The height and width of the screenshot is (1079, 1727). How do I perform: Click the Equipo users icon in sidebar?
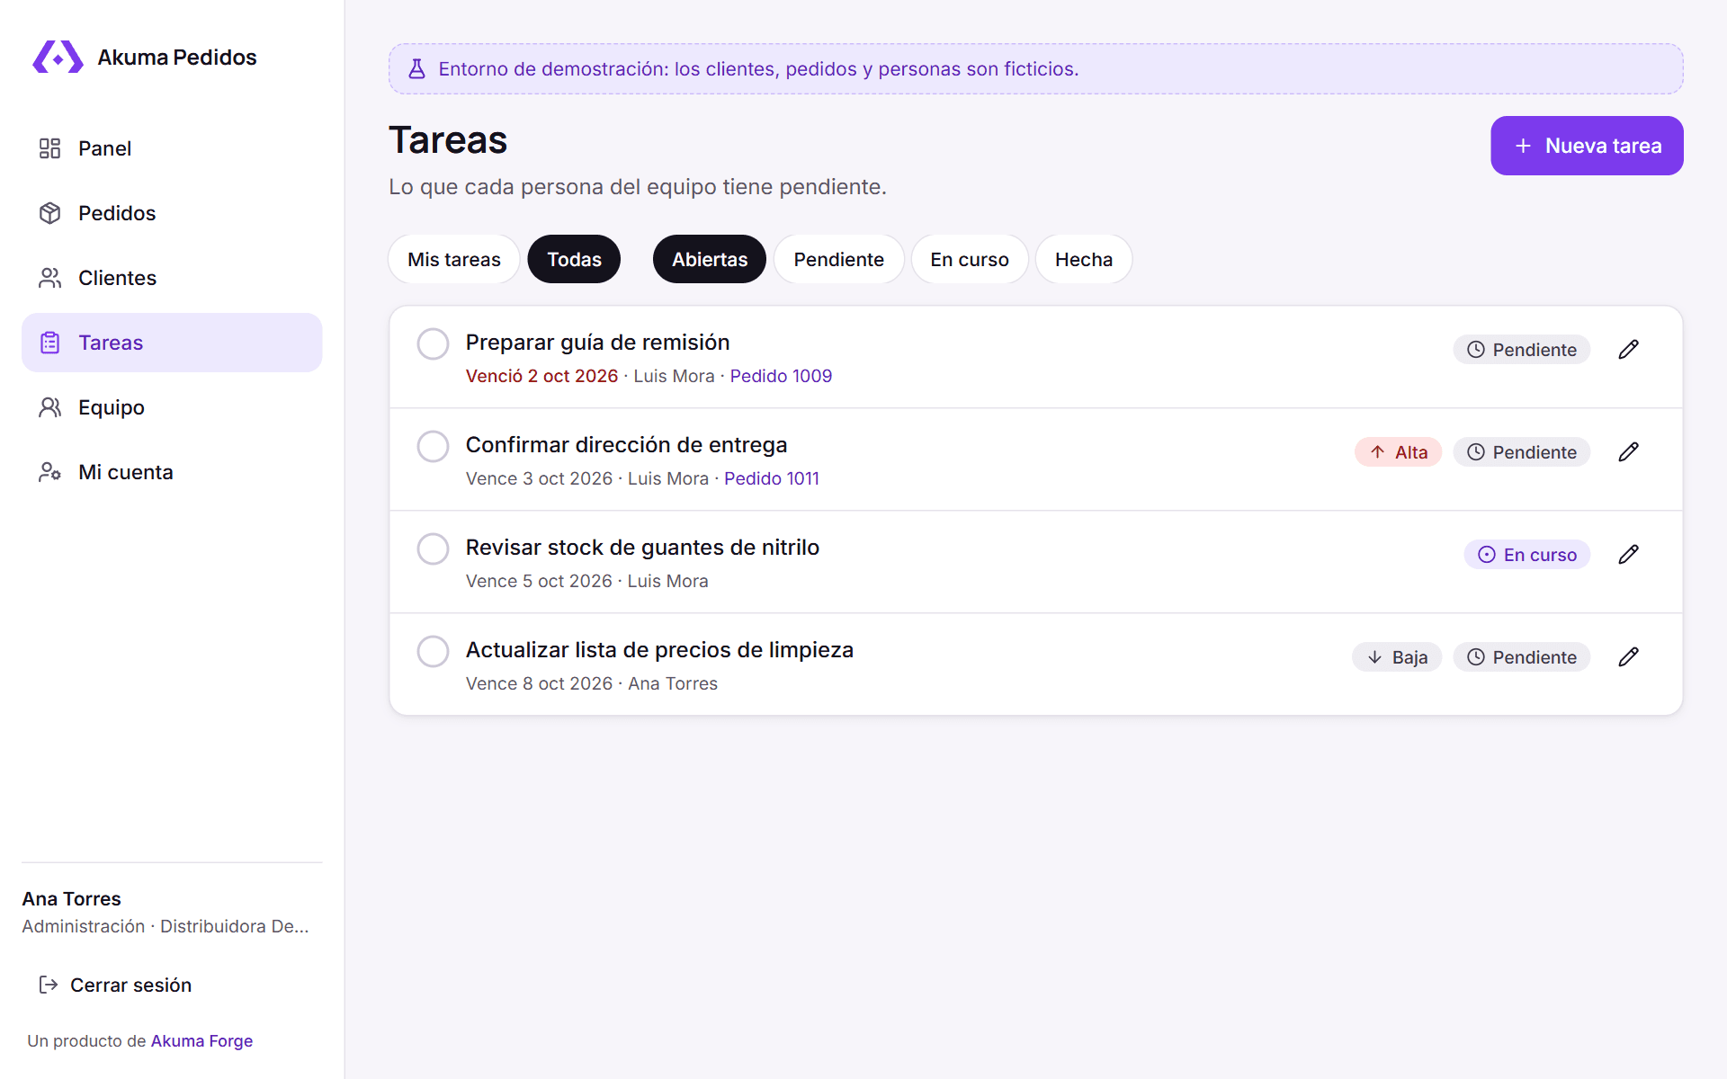click(x=49, y=407)
